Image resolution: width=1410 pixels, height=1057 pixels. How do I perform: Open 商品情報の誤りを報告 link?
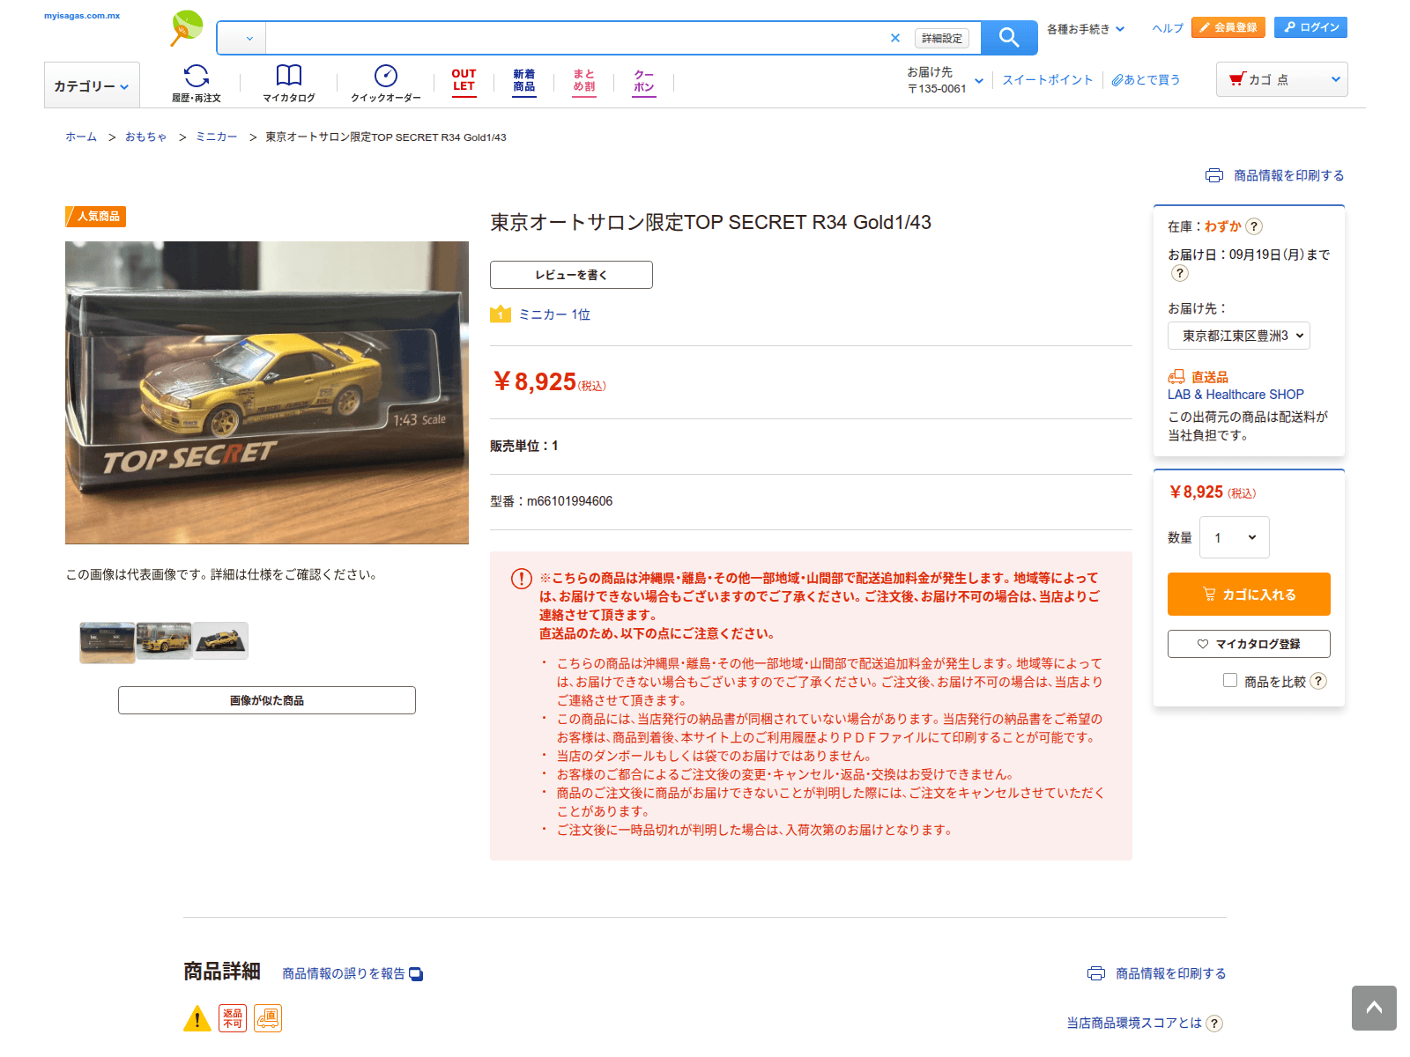344,973
